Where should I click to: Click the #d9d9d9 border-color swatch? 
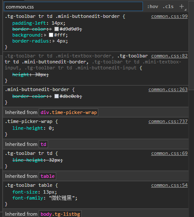click(57, 29)
